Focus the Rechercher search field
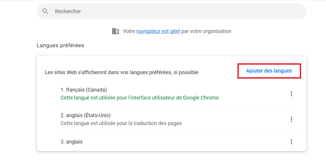 point(172,11)
